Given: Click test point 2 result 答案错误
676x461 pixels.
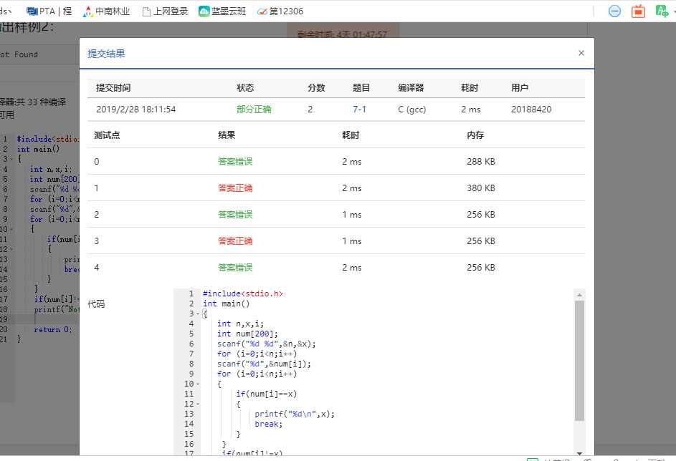Looking at the screenshot, I should 235,214.
